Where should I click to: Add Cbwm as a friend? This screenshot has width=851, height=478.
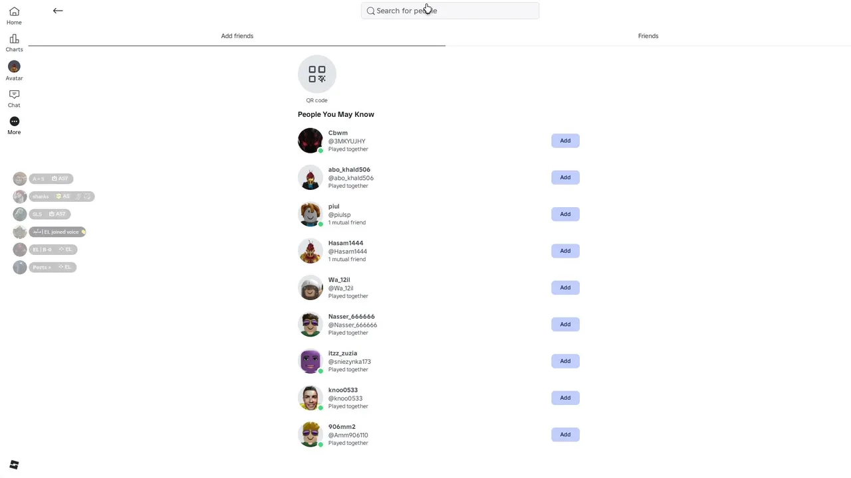[x=565, y=141]
